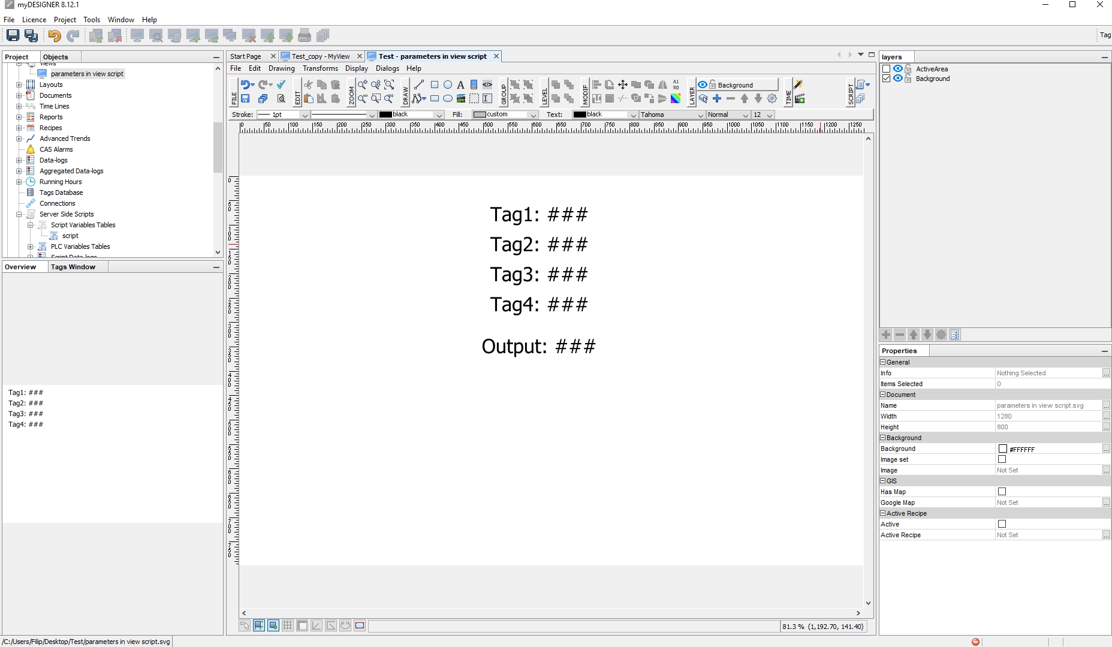Click the Zoom Out magnifier icon
The image size is (1112, 647).
[x=363, y=98]
